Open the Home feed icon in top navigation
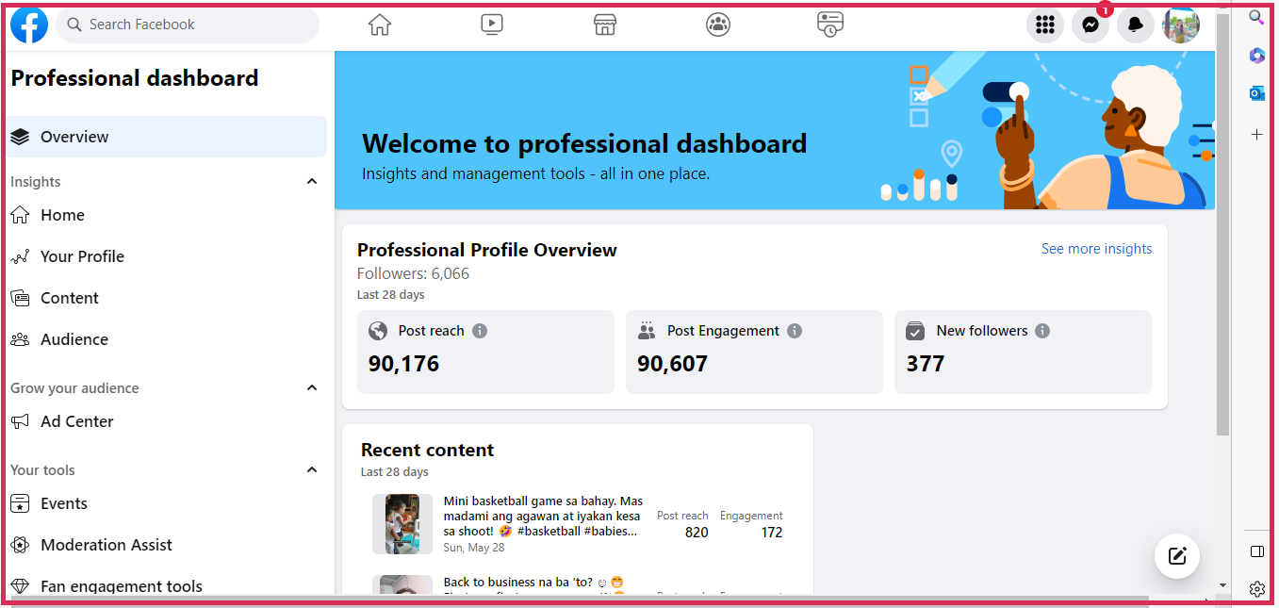1279x608 pixels. [379, 25]
